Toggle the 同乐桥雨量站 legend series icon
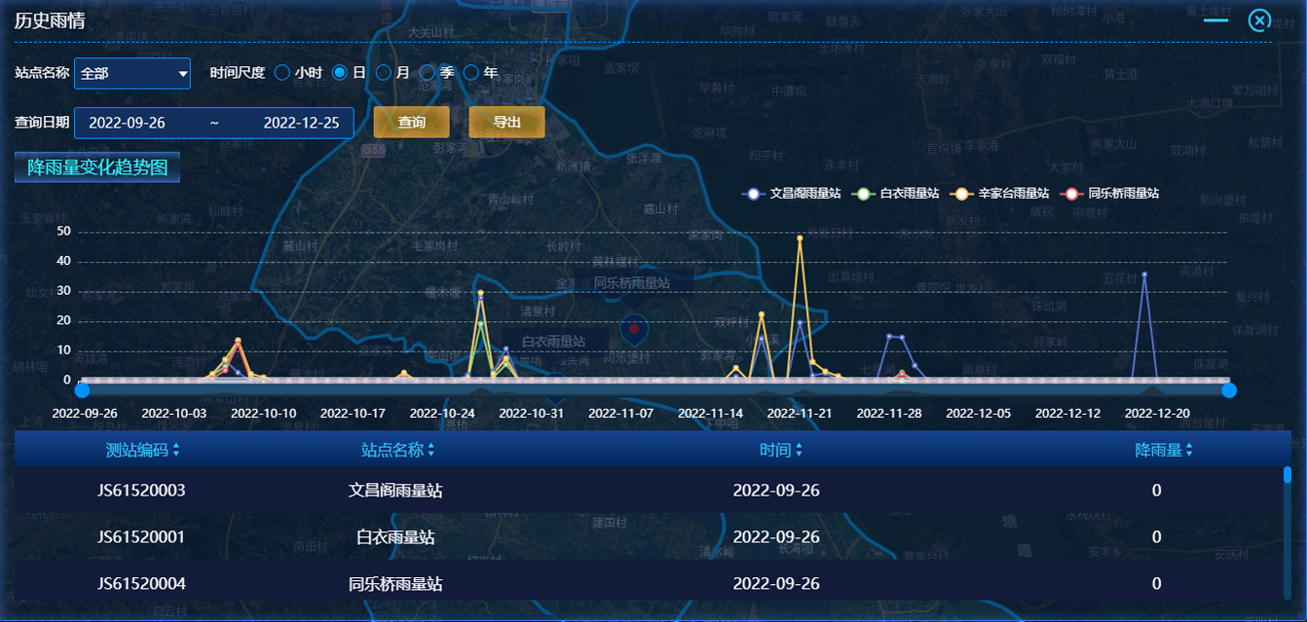The height and width of the screenshot is (622, 1307). pyautogui.click(x=1072, y=194)
